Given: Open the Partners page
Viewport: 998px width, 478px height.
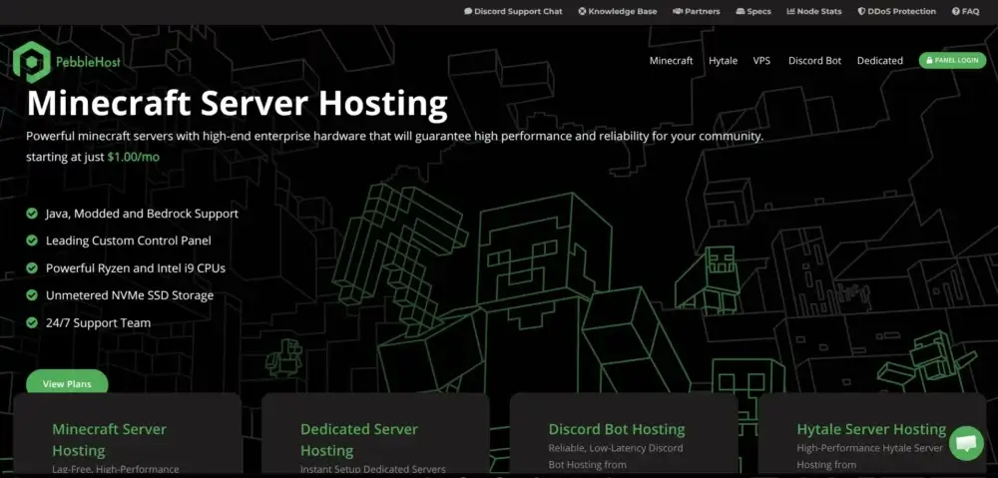Looking at the screenshot, I should 697,11.
